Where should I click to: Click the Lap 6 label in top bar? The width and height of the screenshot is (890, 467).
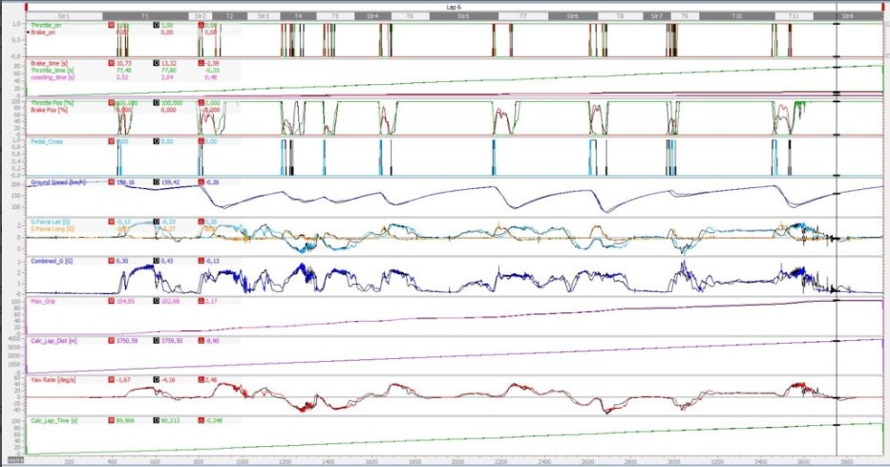click(x=454, y=6)
